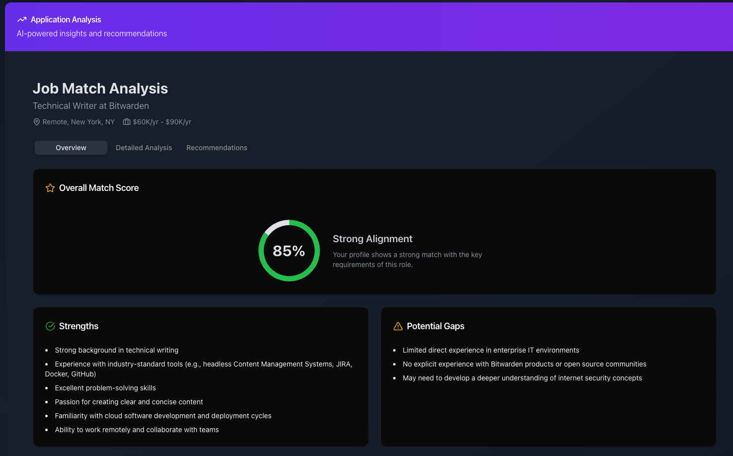Click the Potential Gaps heading
This screenshot has height=456, width=733.
[x=436, y=326]
